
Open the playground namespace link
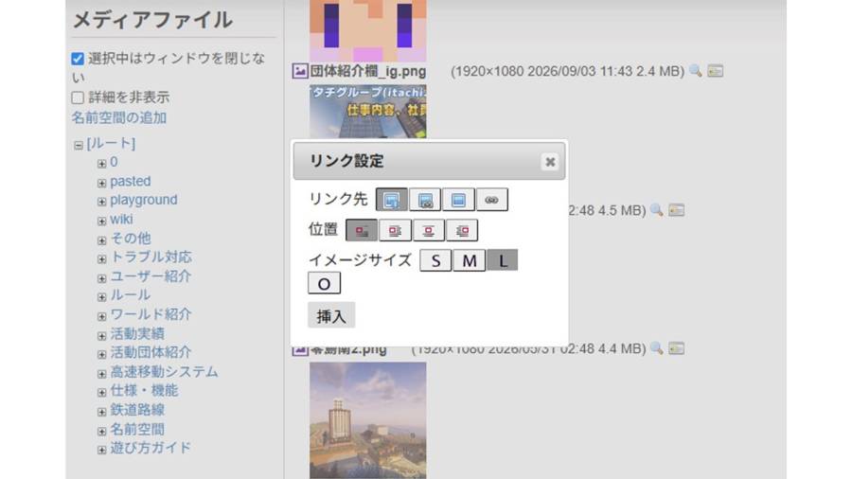[144, 200]
